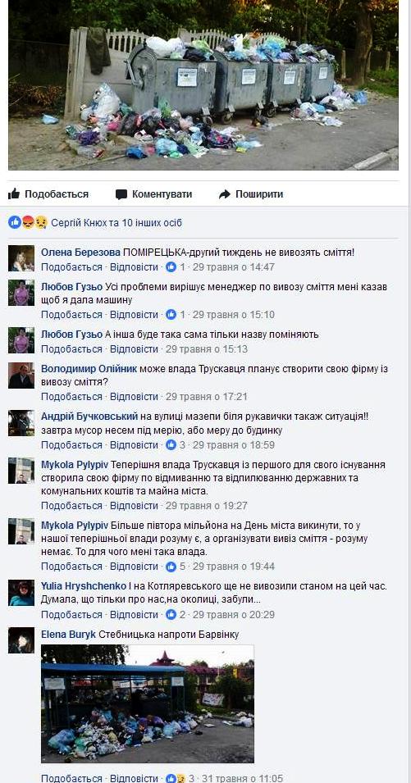Click the comment speech bubble icon
411x783 pixels.
[x=121, y=194]
